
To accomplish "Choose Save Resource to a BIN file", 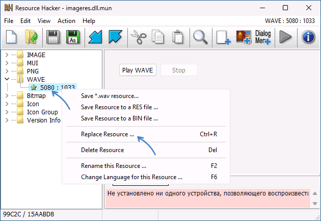I will click(x=146, y=118).
